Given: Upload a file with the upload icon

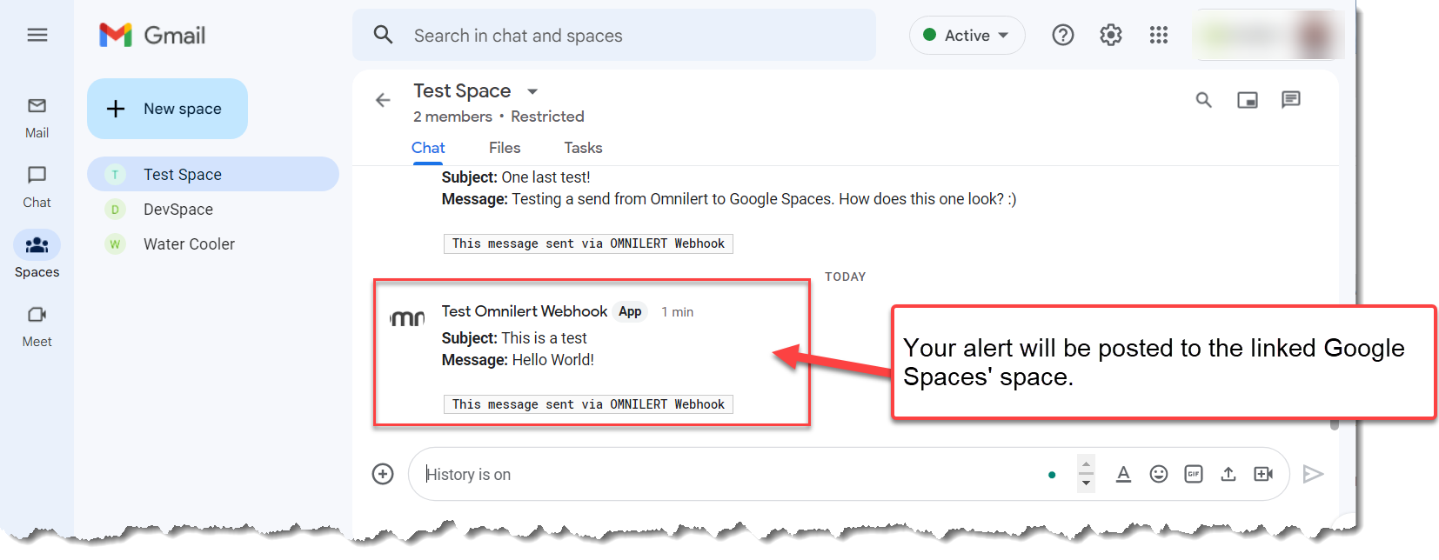Looking at the screenshot, I should click(x=1228, y=474).
